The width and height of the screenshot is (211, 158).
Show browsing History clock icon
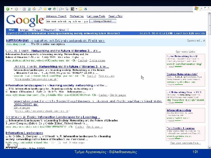pyautogui.click(x=55, y=9)
